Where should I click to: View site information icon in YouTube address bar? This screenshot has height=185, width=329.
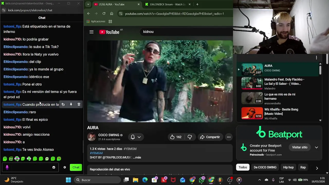point(121,14)
